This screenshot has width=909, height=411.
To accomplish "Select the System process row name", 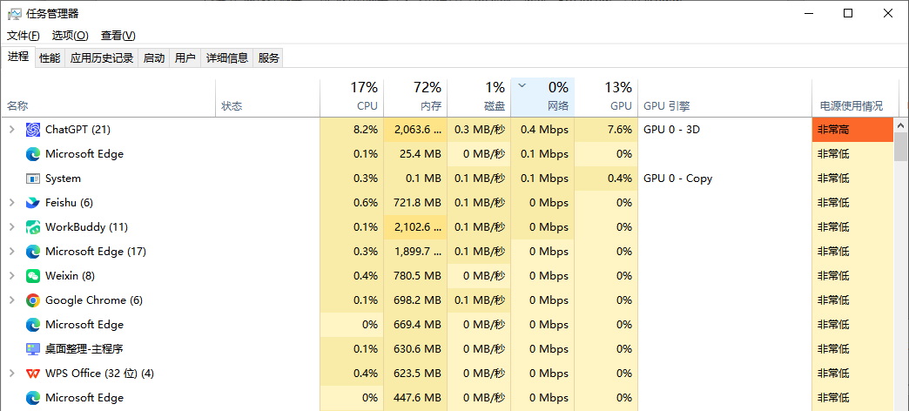I will pyautogui.click(x=64, y=179).
